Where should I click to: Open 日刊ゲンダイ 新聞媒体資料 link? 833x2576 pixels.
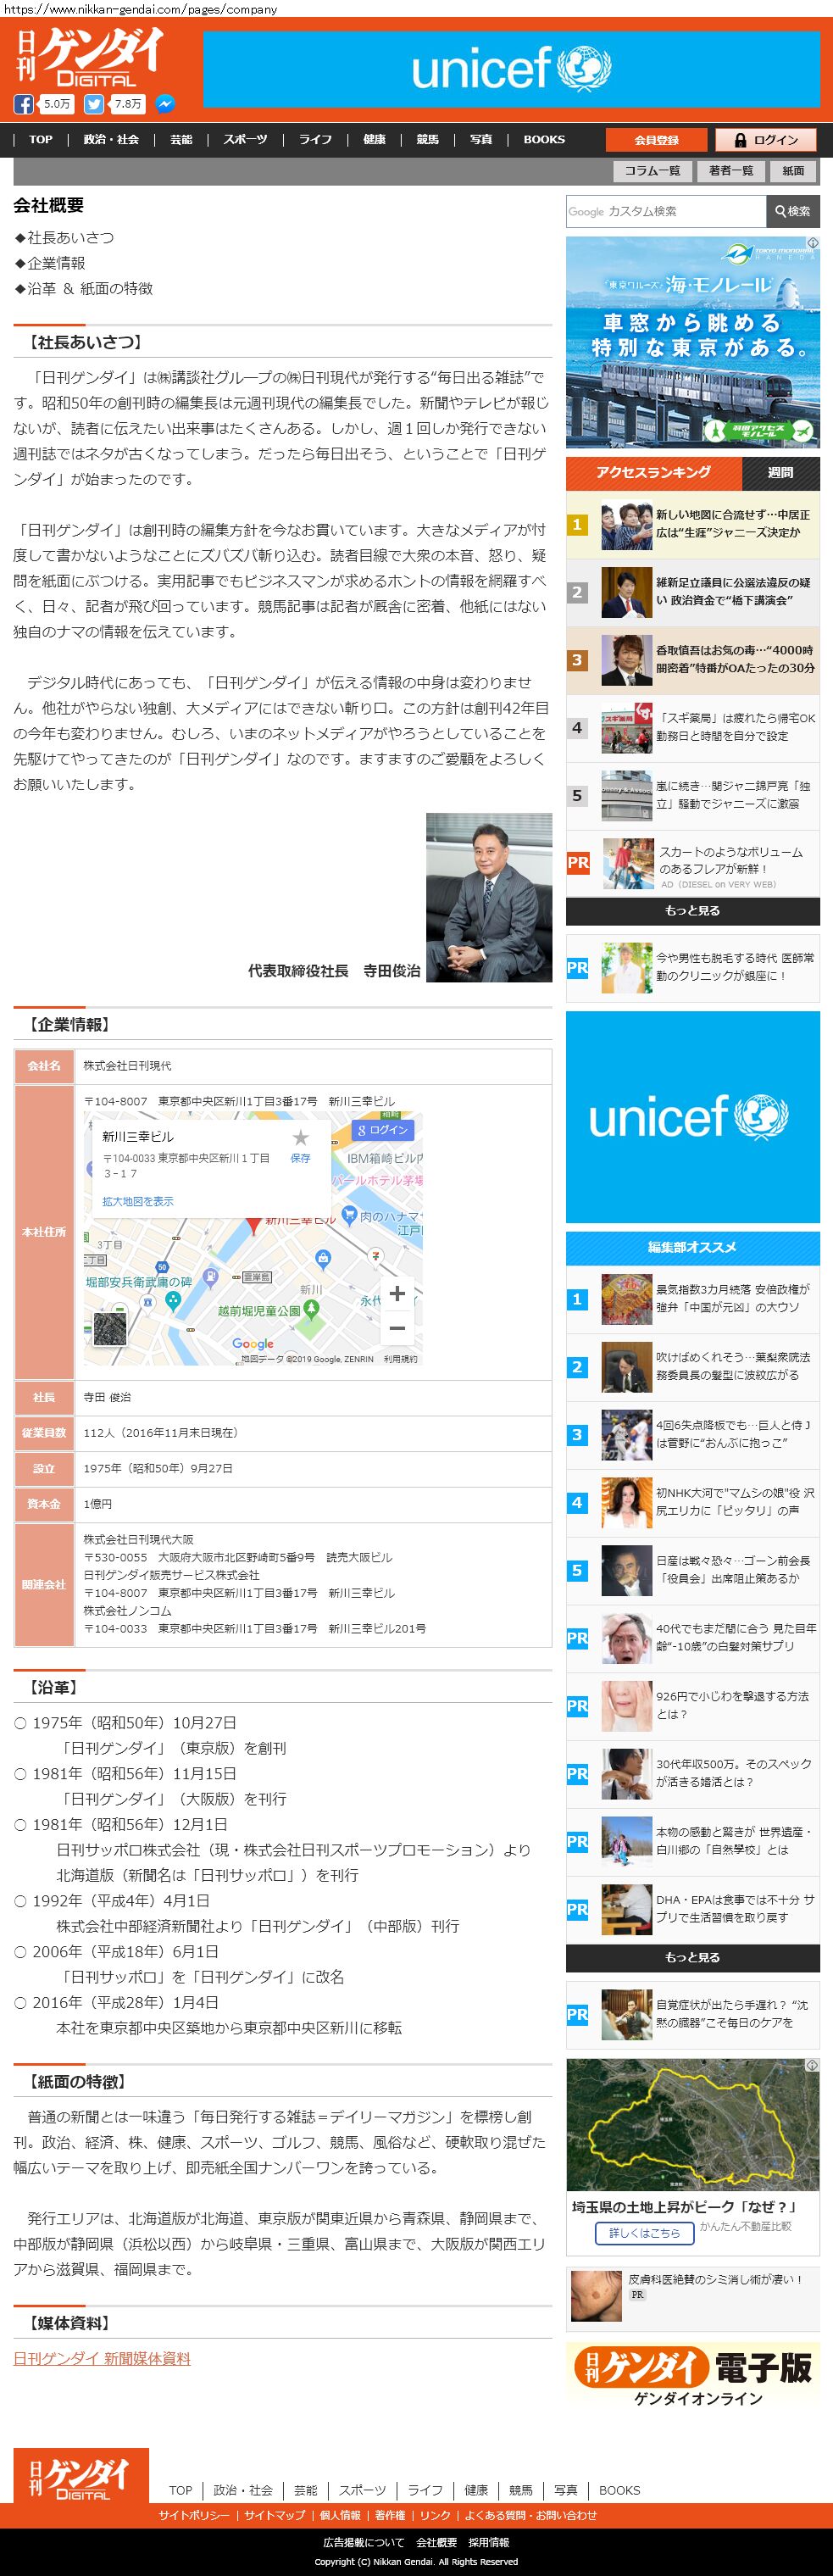point(102,2358)
